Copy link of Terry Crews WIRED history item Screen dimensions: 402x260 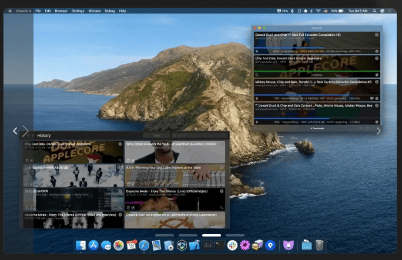[x=129, y=160]
